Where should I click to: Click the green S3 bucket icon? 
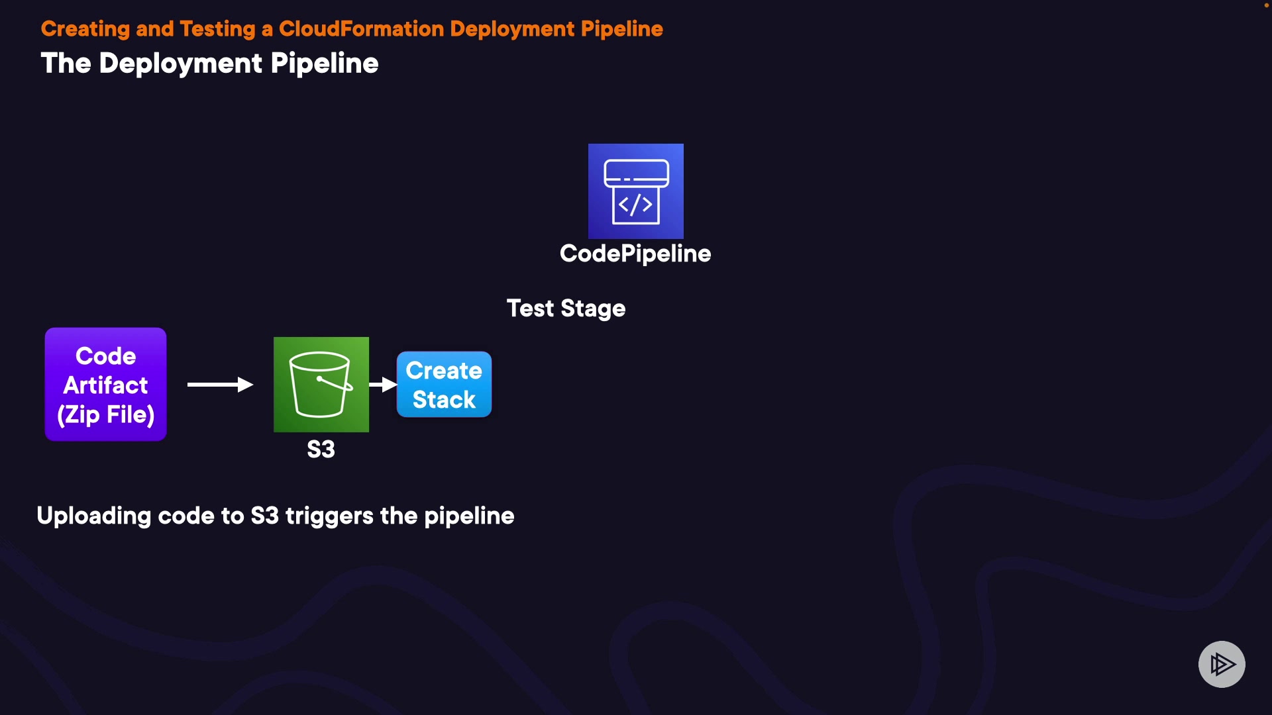[321, 384]
